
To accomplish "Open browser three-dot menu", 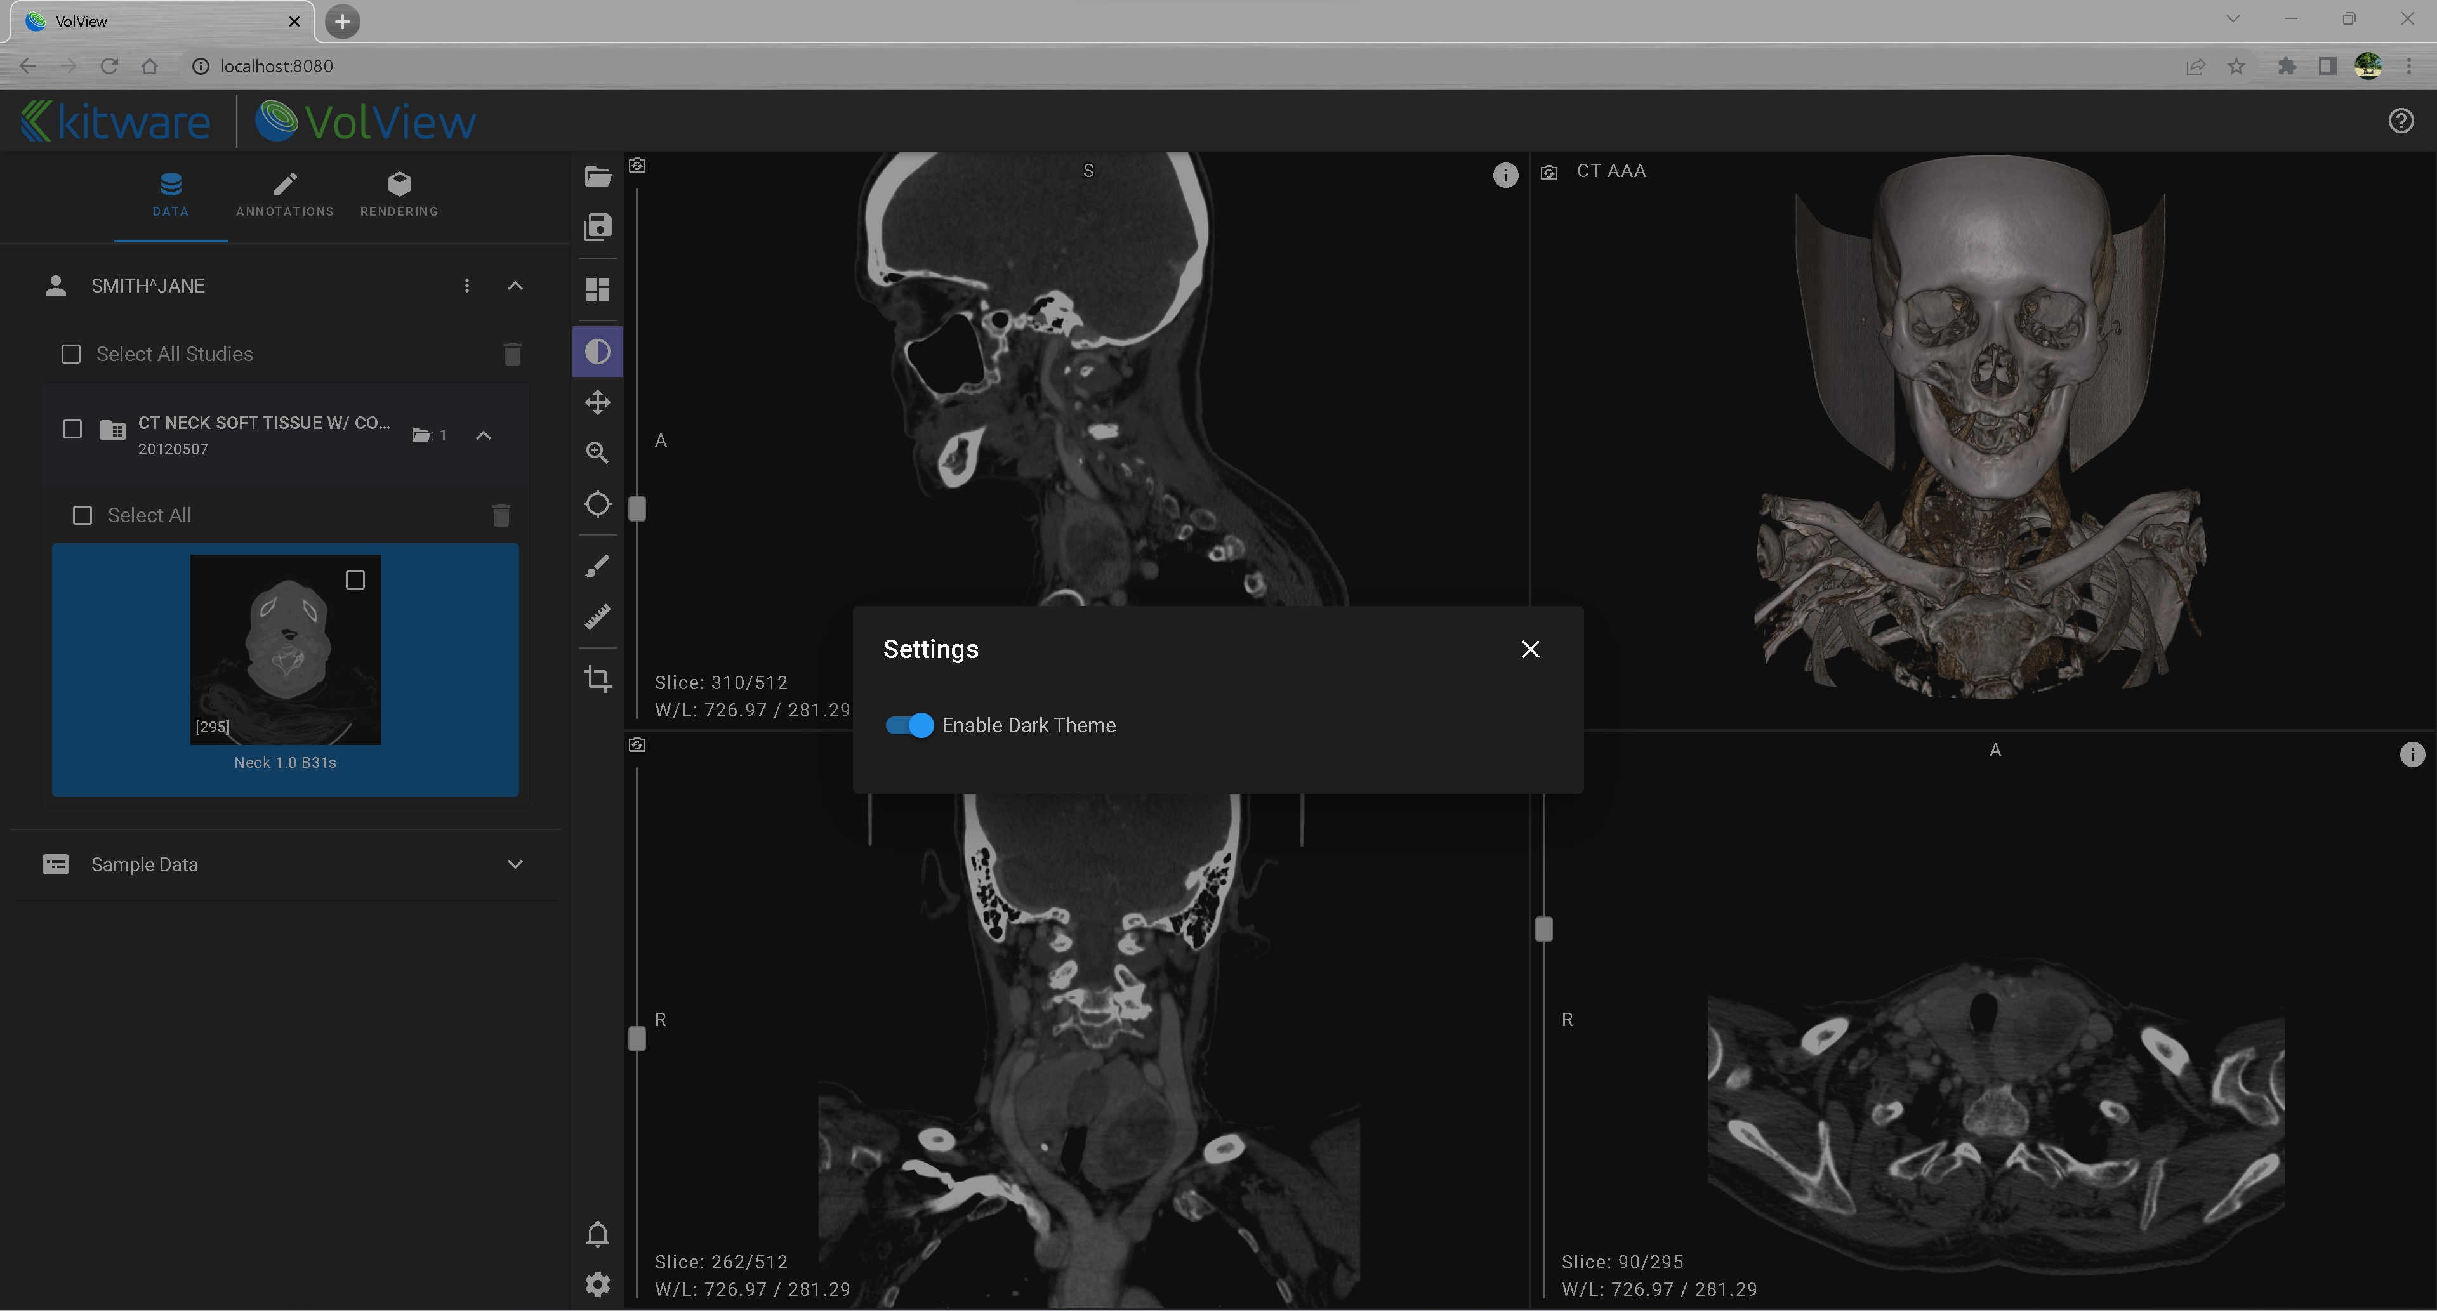I will click(x=2408, y=66).
